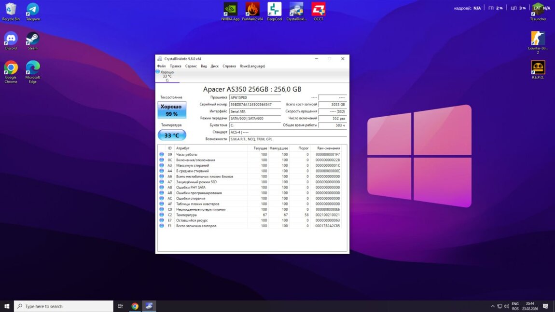Show hidden icons in system tray
The image size is (555, 312).
[493, 306]
